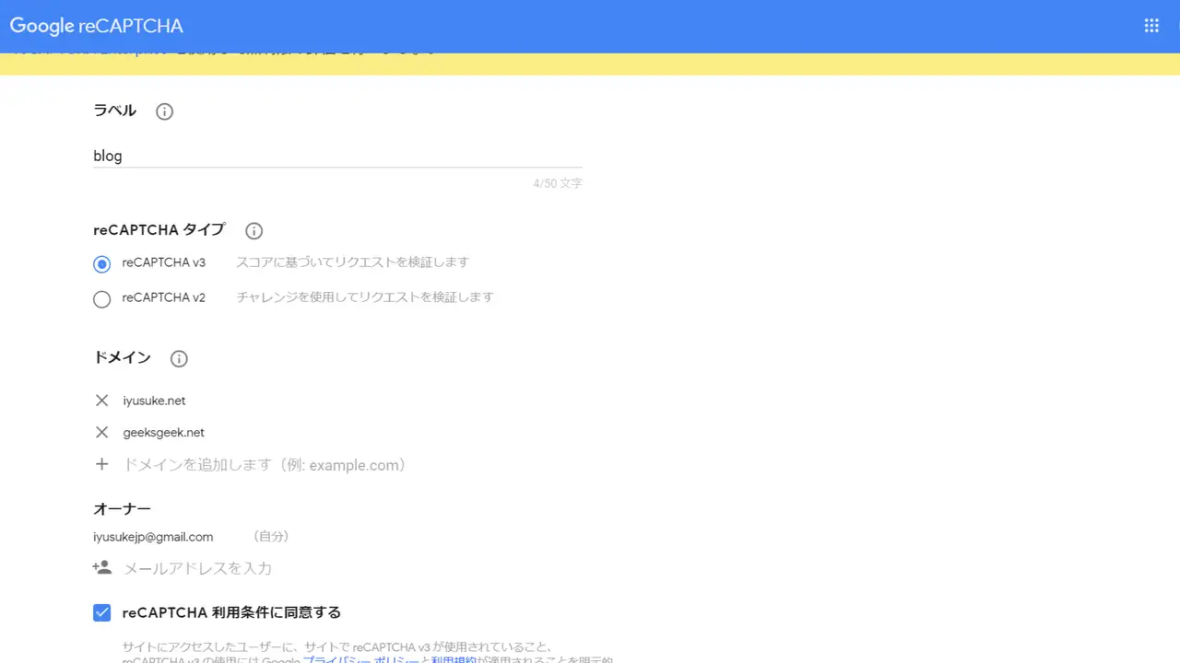Click the チャレンジを使用してリクエストを検証します description
This screenshot has height=663, width=1180.
[x=365, y=297]
